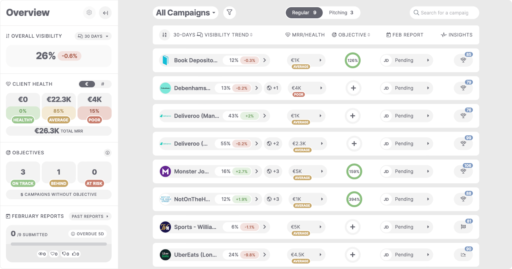Open Debenhams +1 locations globe
Image resolution: width=512 pixels, height=269 pixels.
[x=273, y=88]
